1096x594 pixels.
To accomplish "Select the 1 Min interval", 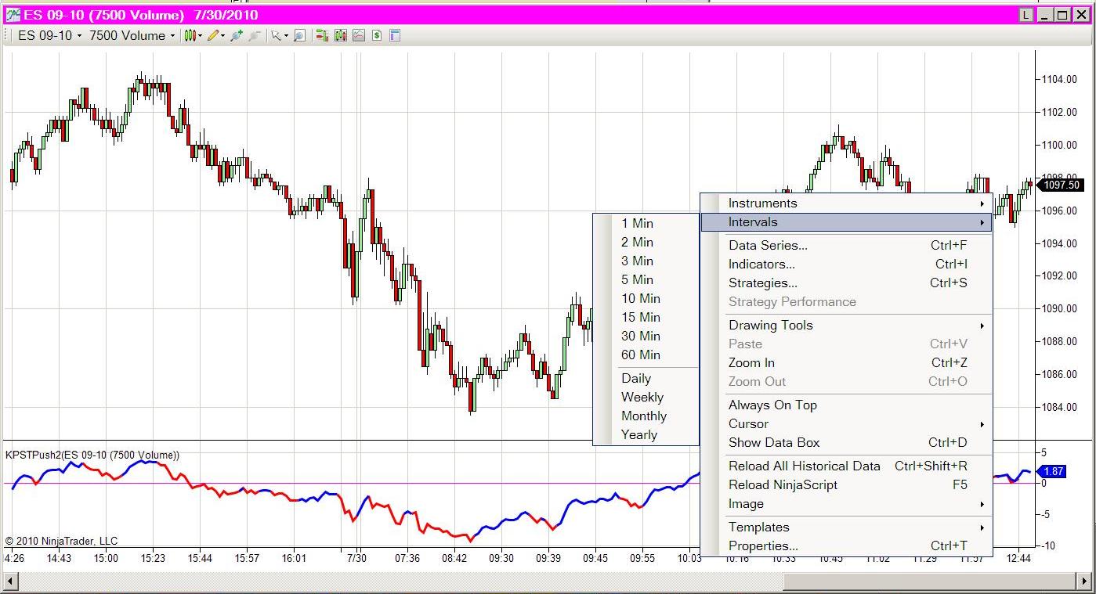I will [645, 223].
